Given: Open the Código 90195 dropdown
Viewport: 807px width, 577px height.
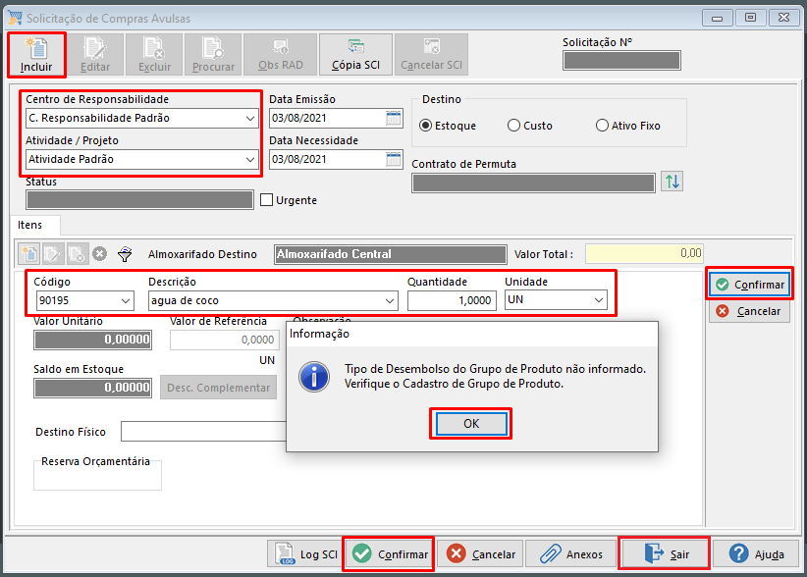Looking at the screenshot, I should click(x=126, y=301).
